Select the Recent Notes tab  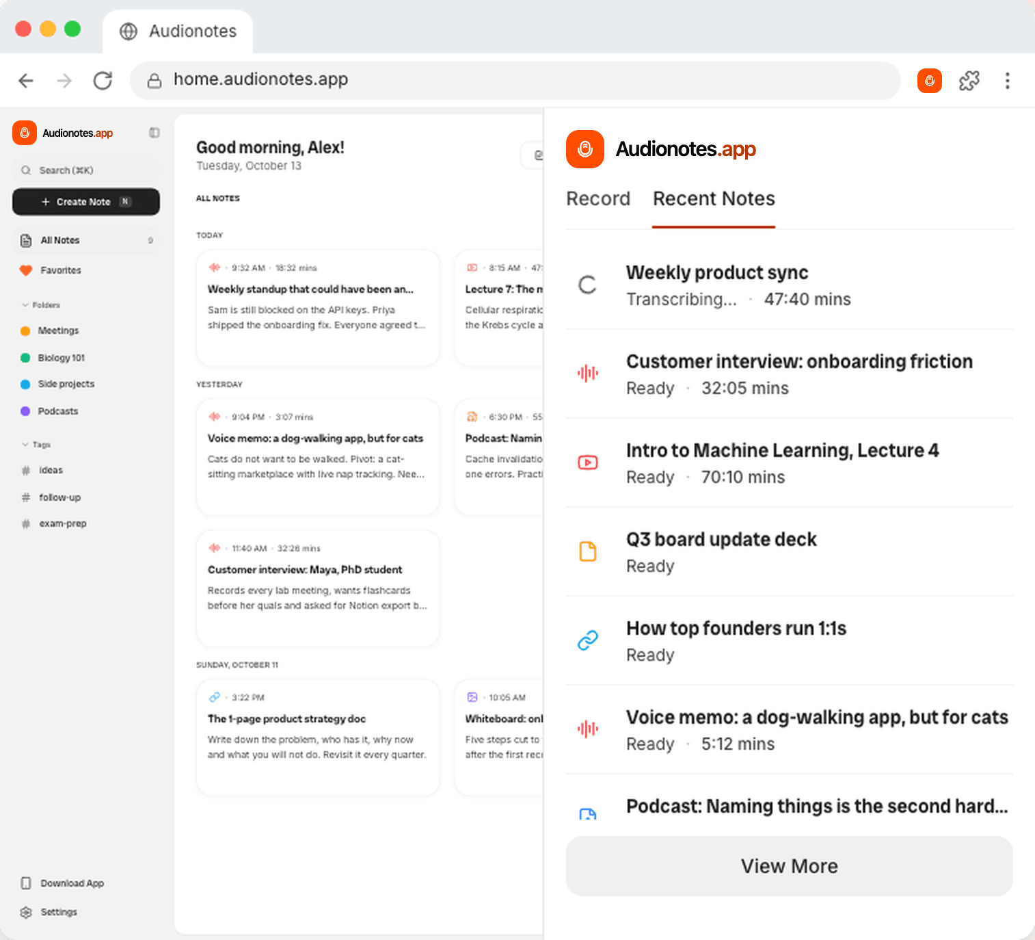(x=714, y=199)
